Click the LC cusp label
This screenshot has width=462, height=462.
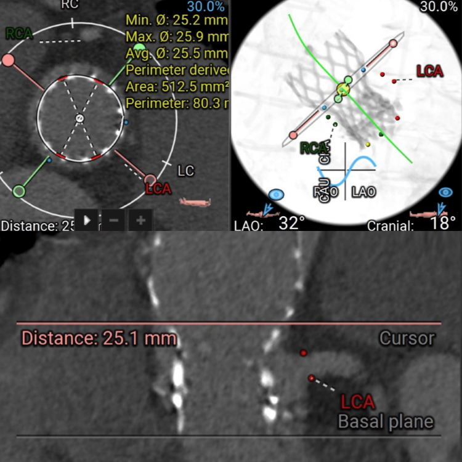(185, 171)
